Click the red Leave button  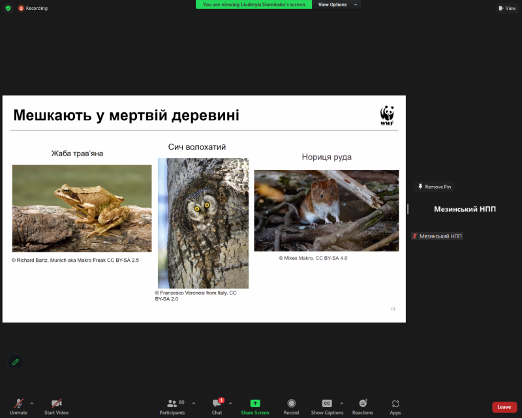coord(504,407)
